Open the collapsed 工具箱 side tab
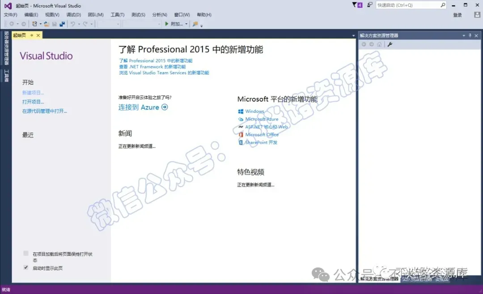 point(6,76)
